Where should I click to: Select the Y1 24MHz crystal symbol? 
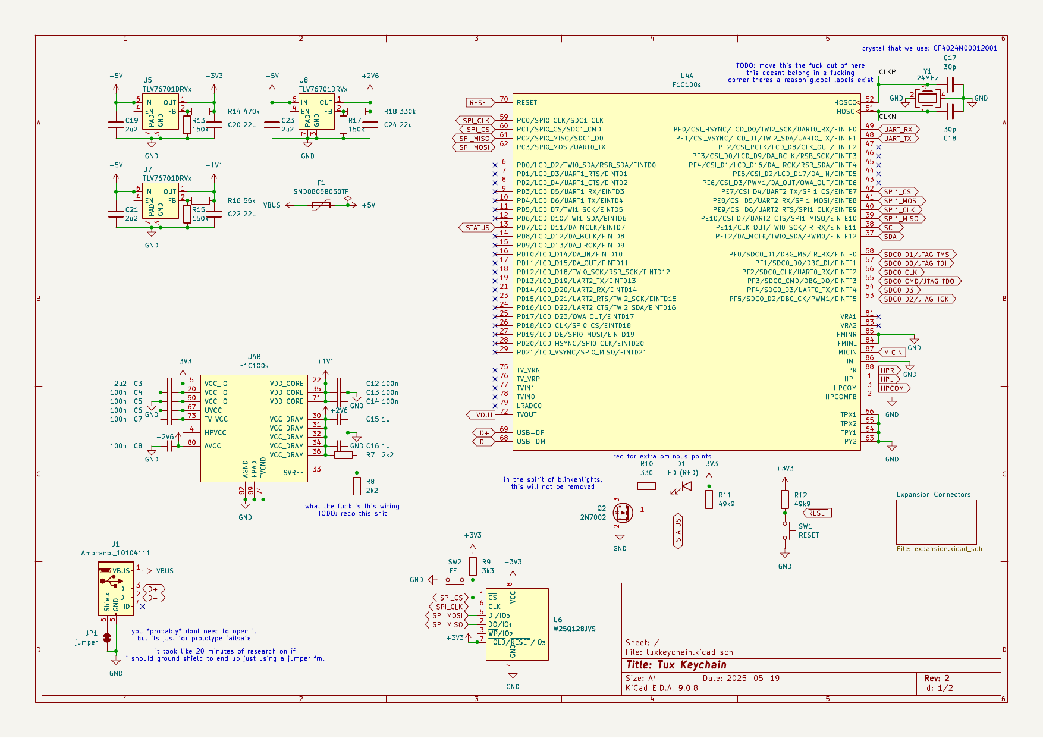pos(927,98)
